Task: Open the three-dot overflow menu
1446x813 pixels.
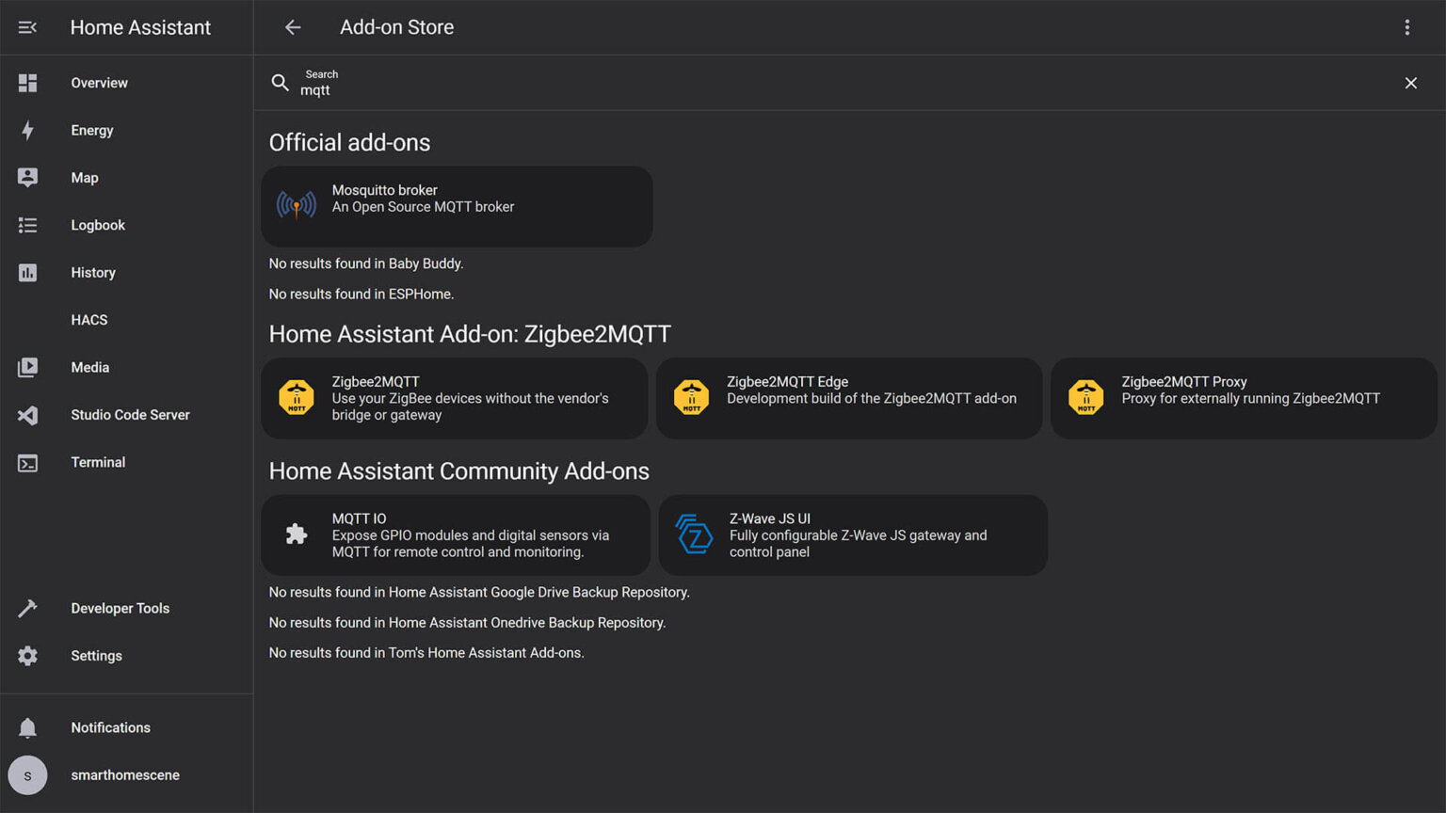Action: point(1406,27)
